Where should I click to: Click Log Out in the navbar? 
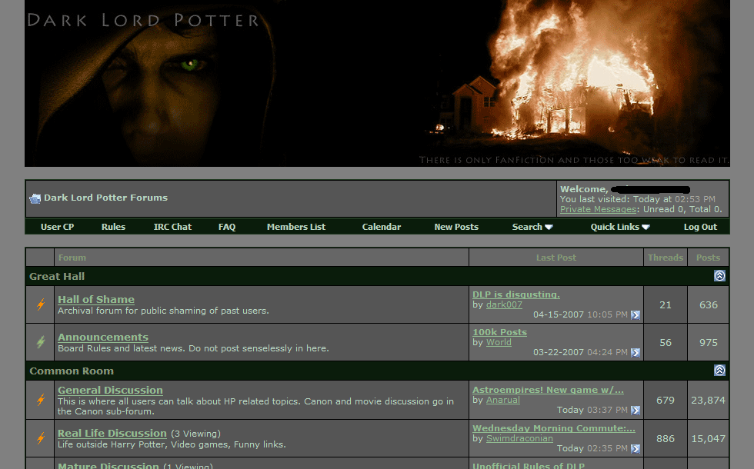[x=700, y=227]
